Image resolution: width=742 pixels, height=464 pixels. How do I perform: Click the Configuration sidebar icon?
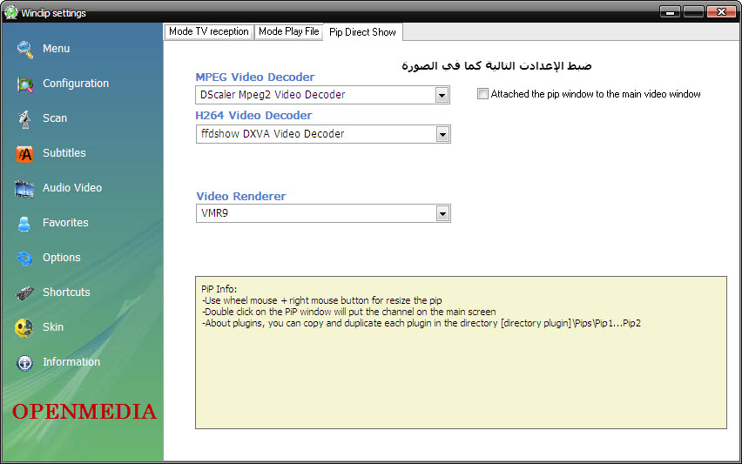click(24, 84)
